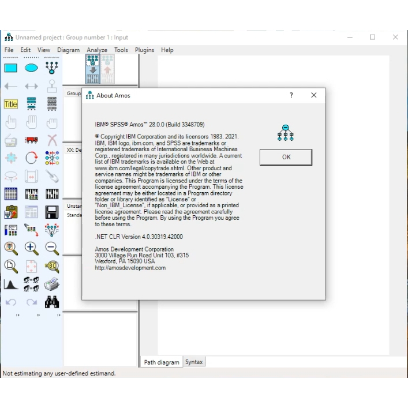Select the reposition path diagram scroll tool

click(31, 176)
